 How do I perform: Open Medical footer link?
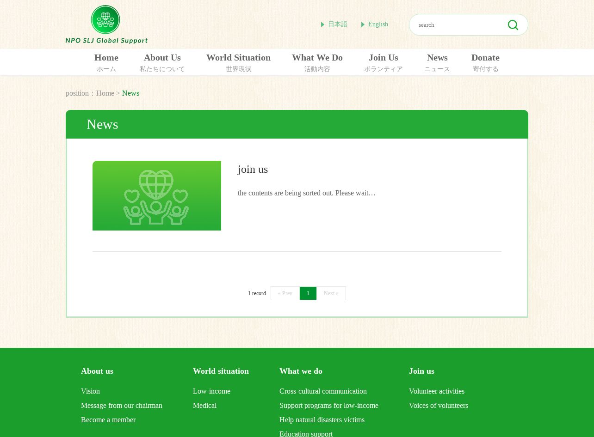pos(204,406)
